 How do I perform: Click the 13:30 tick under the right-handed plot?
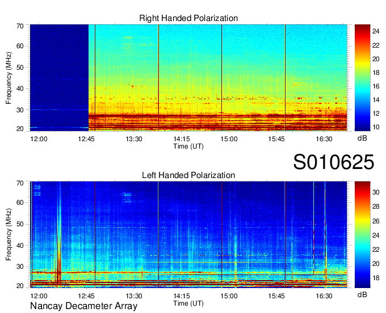point(134,139)
